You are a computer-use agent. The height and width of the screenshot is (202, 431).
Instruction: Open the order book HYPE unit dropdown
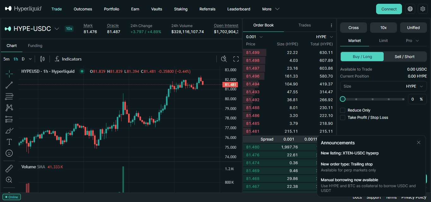(325, 37)
